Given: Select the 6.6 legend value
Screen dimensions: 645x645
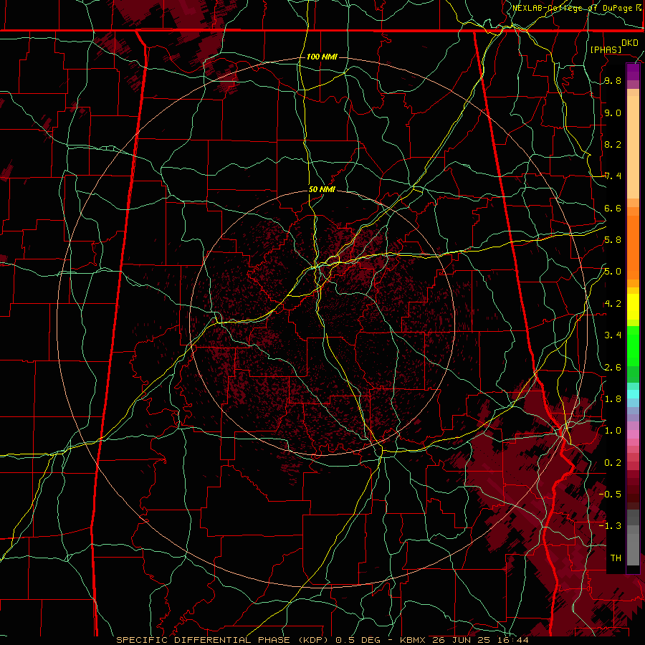Looking at the screenshot, I should coord(613,209).
